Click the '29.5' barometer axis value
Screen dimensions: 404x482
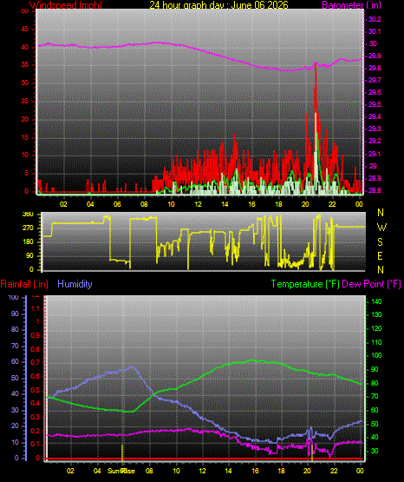pyautogui.click(x=375, y=104)
